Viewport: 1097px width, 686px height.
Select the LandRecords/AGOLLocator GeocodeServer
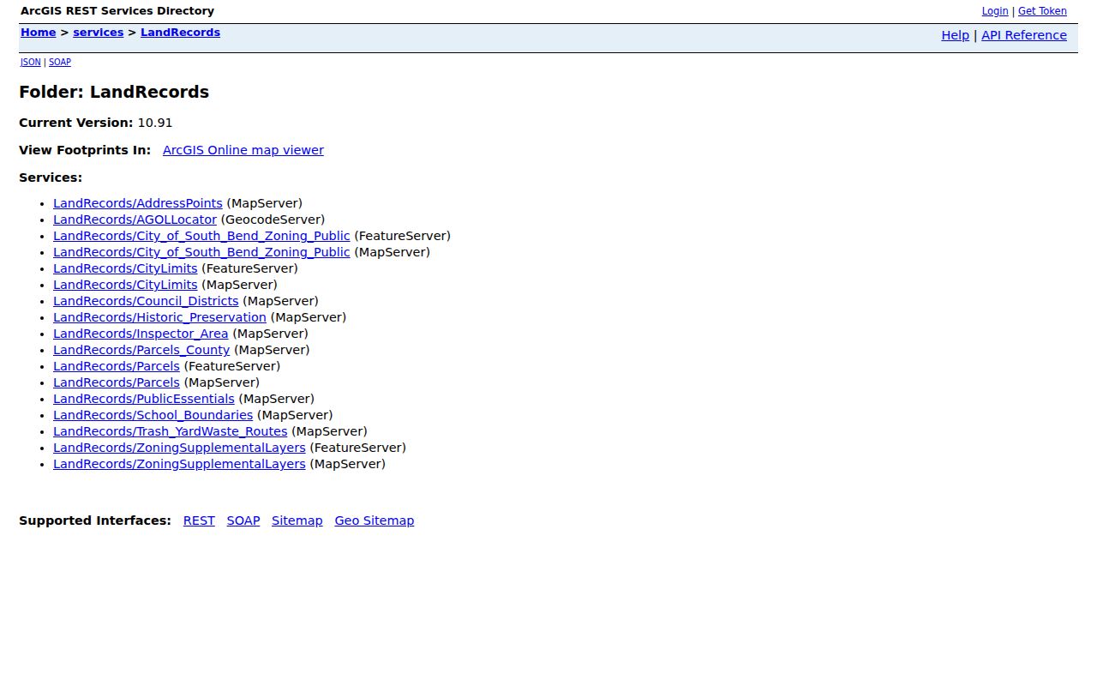point(135,220)
